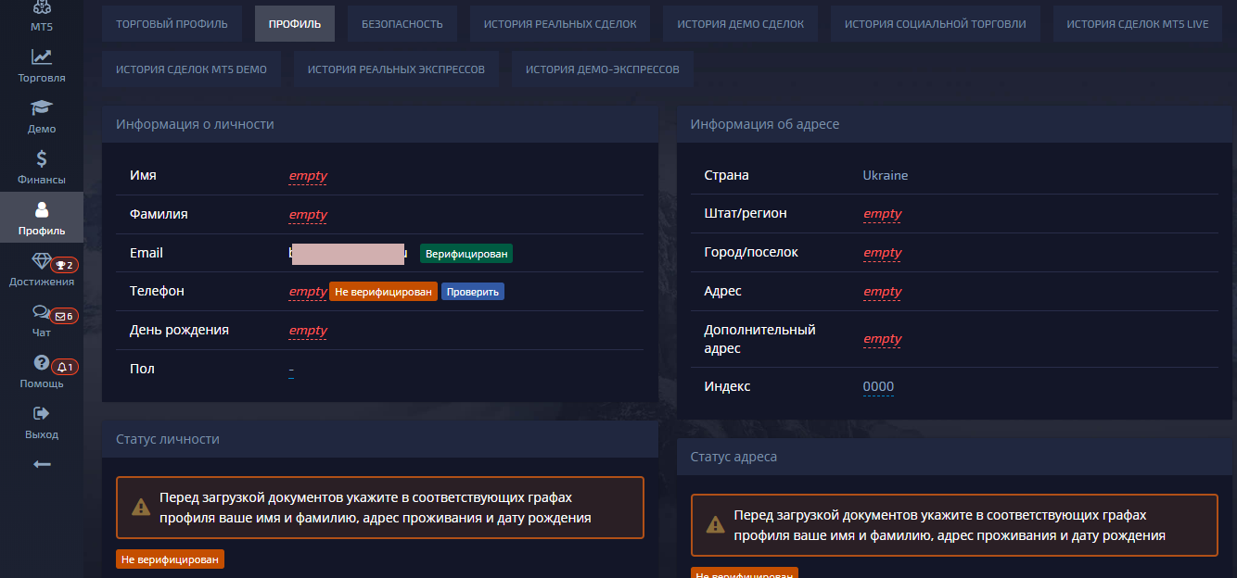Open the Демо graduation cap icon
The height and width of the screenshot is (578, 1237).
(x=42, y=108)
